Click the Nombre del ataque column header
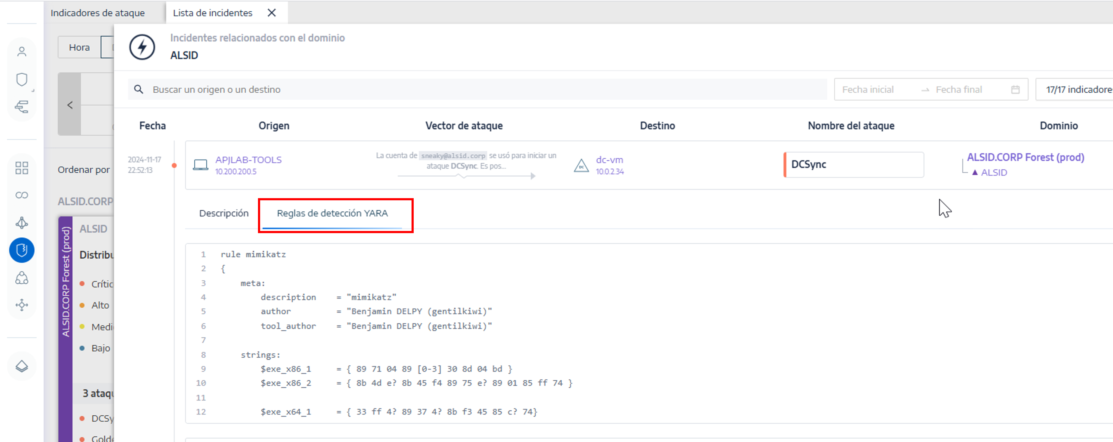1113x442 pixels. pyautogui.click(x=851, y=126)
